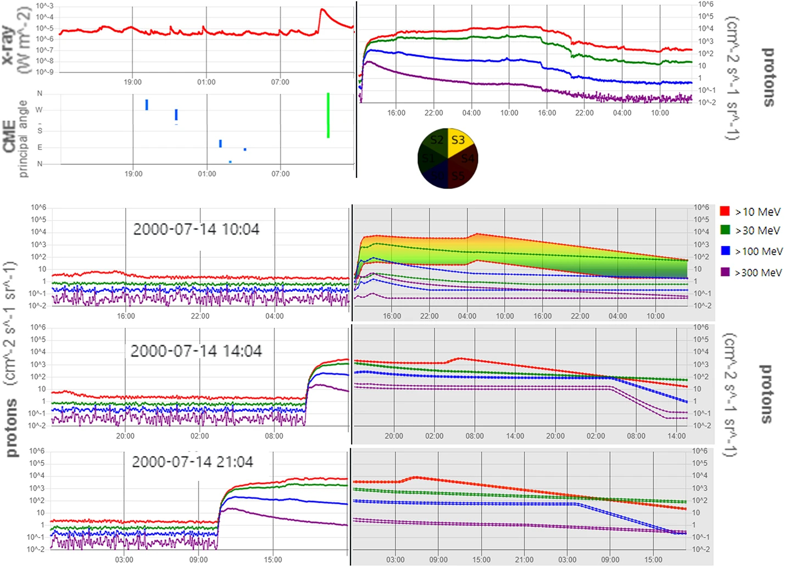Select the "2000-07-14 10:04" timestamp
Screen dimensions: 785x567
pos(196,229)
